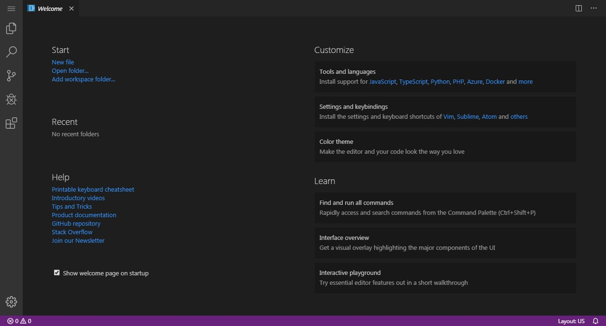Uncheck Show welcome page on startup
606x326 pixels.
pos(57,273)
